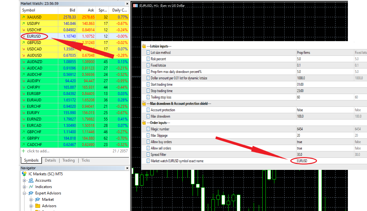This screenshot has height=211, width=367.
Task: Click 'click to add...' symbol field
Action: pyautogui.click(x=38, y=151)
